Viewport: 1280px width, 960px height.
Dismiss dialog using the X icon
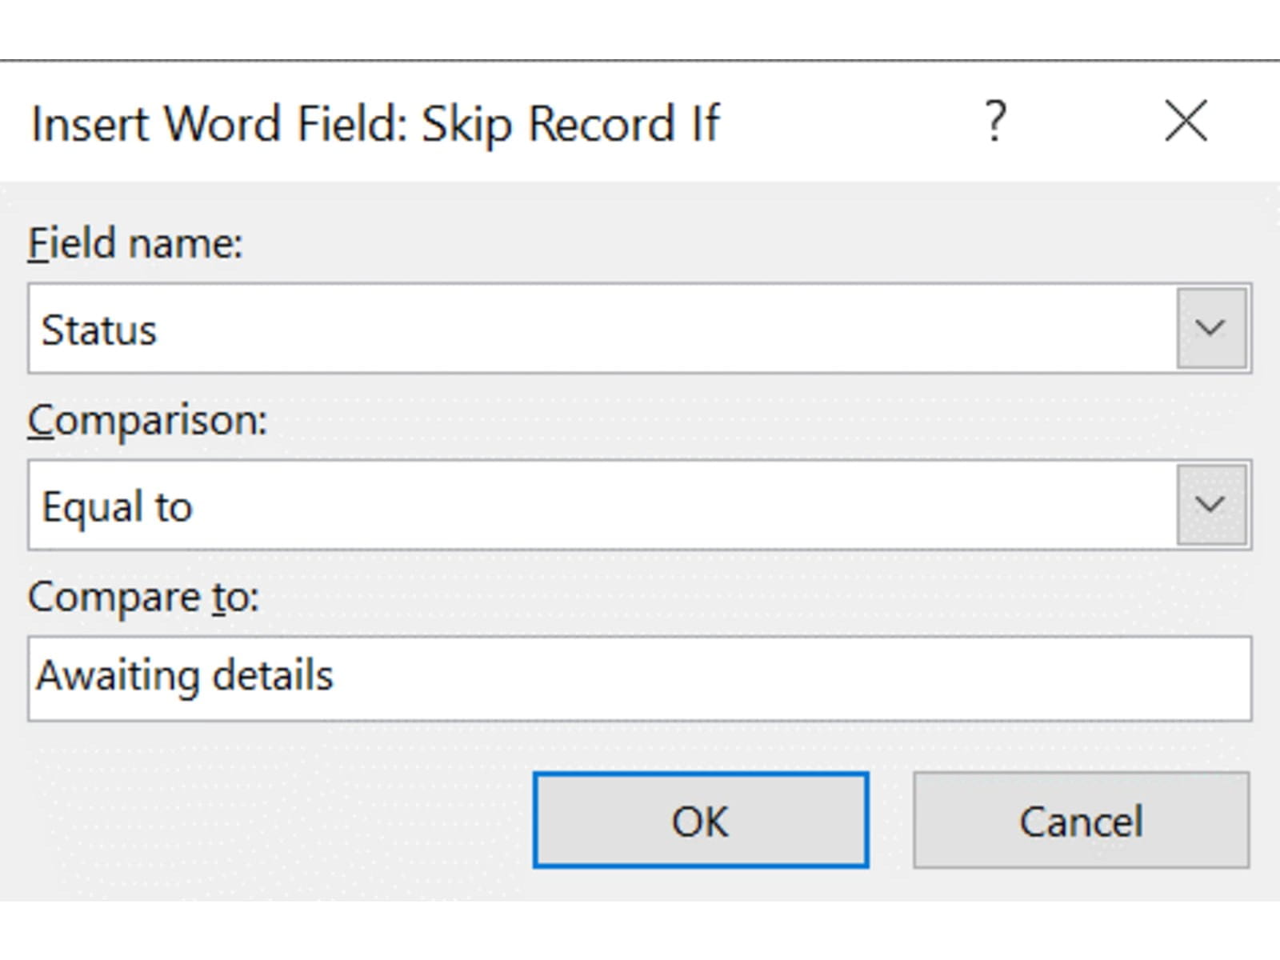1186,122
